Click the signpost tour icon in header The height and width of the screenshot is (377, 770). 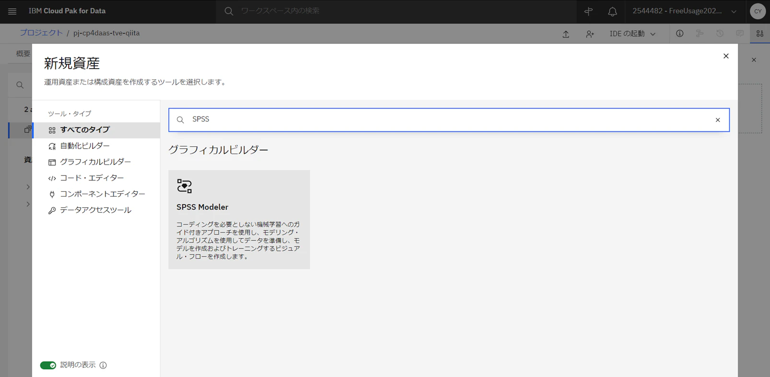[588, 12]
